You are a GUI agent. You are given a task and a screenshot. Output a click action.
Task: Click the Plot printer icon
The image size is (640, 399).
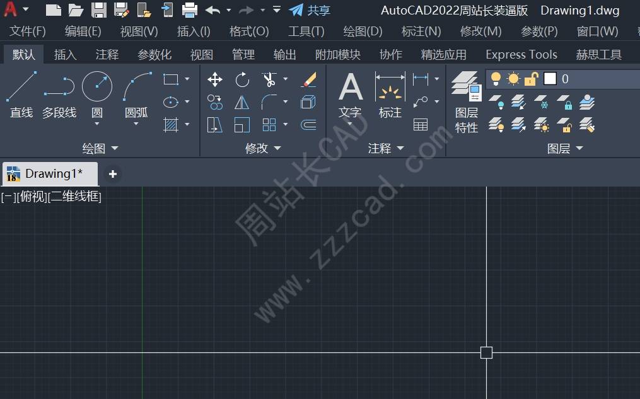click(x=189, y=10)
